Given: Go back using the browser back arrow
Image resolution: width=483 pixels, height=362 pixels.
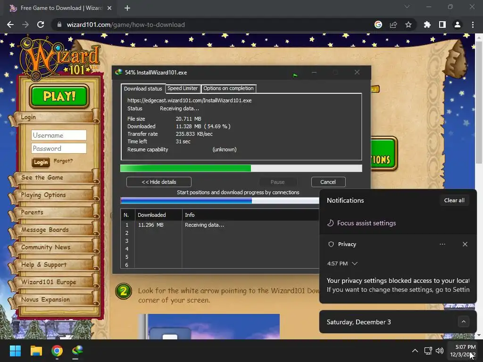Looking at the screenshot, I should (x=10, y=25).
